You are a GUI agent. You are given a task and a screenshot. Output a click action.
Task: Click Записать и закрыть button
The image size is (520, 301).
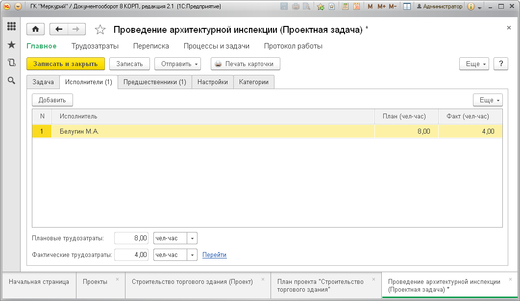coord(66,64)
